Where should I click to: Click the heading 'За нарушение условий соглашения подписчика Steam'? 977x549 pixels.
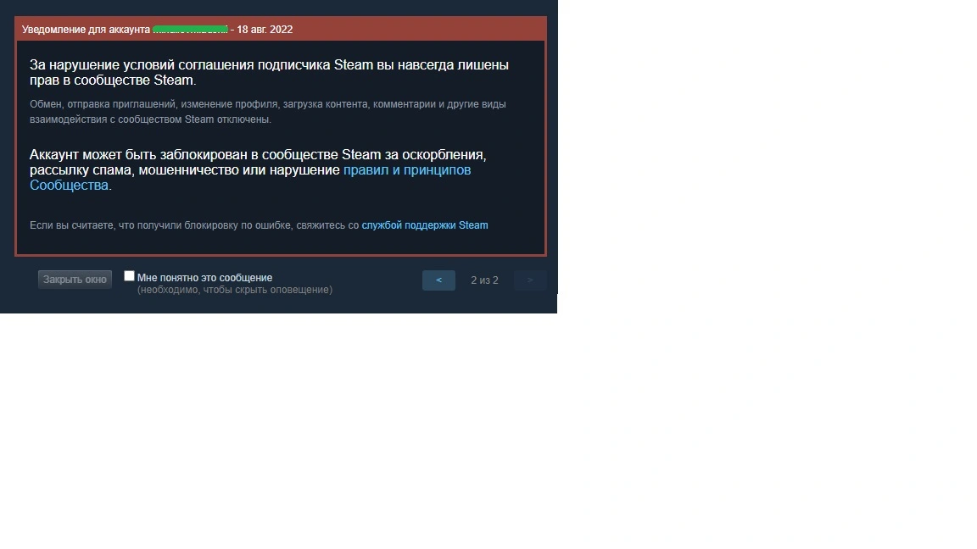(x=201, y=64)
